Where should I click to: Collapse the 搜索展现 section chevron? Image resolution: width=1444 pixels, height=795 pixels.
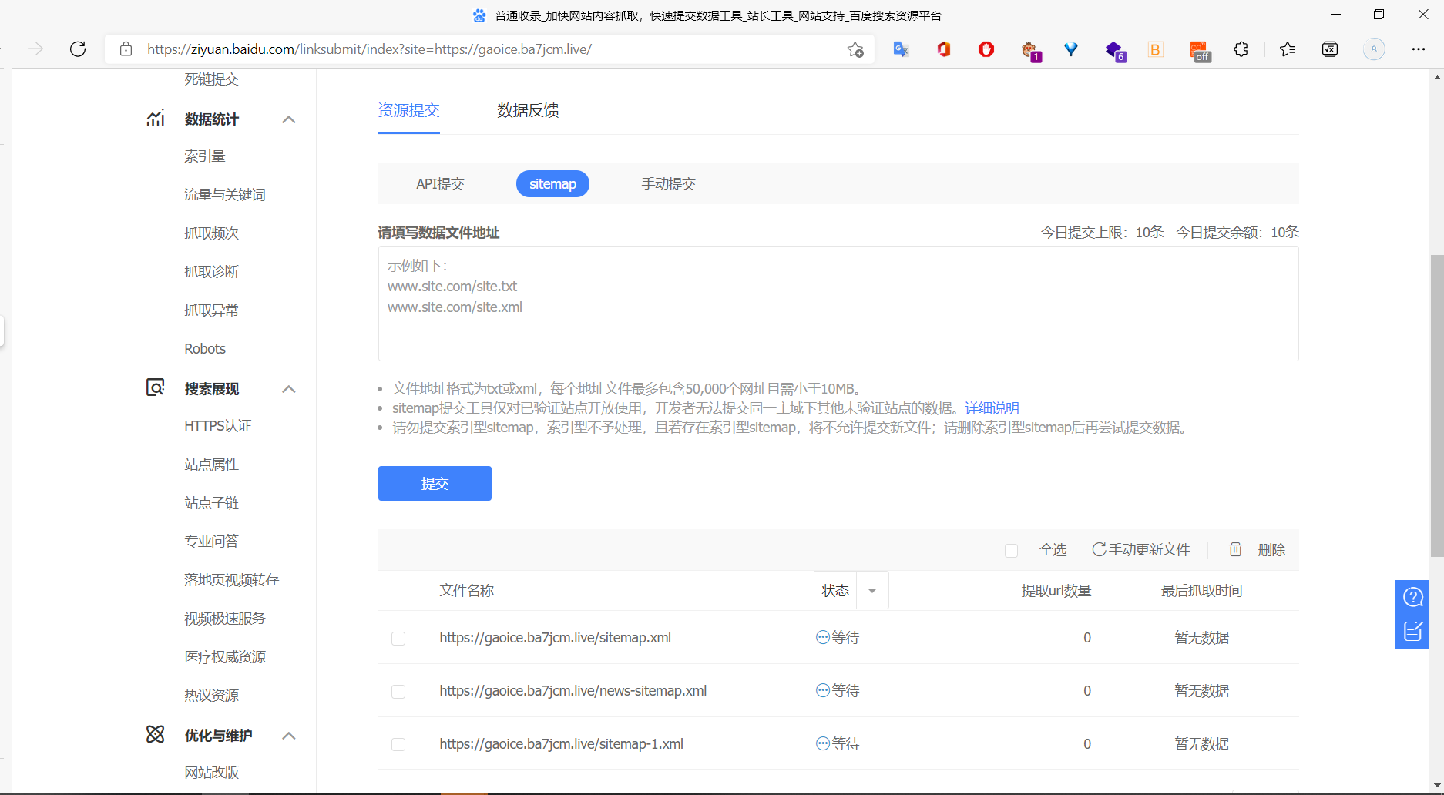coord(289,389)
